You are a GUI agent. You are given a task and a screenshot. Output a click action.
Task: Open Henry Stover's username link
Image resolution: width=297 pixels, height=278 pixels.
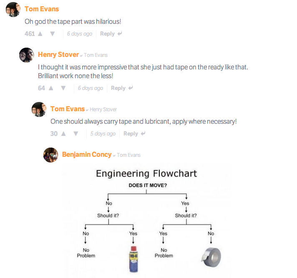point(58,54)
